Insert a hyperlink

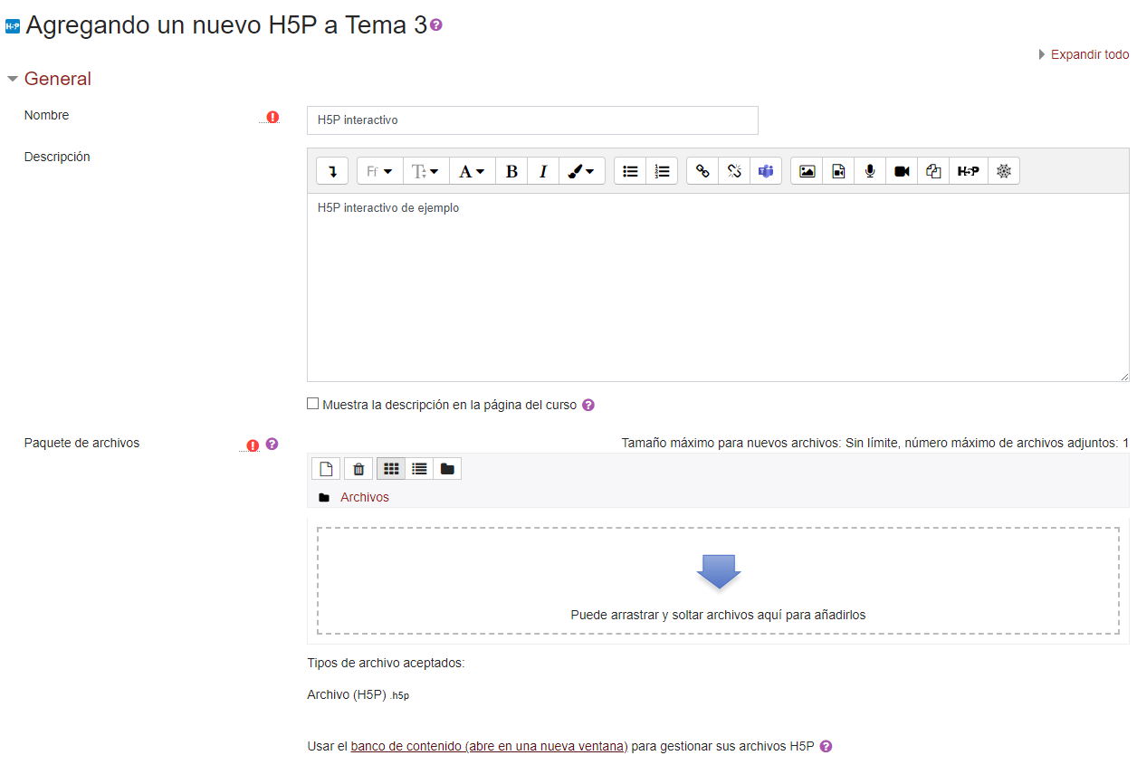tap(702, 171)
